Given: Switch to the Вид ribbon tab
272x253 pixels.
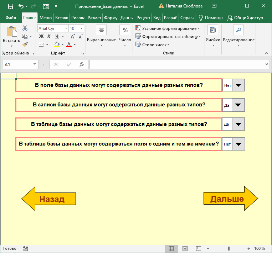Looking at the screenshot, I should coord(156,18).
